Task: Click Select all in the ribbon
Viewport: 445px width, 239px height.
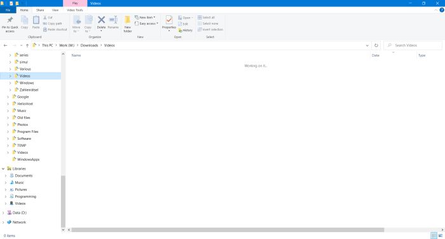Action: (207, 17)
